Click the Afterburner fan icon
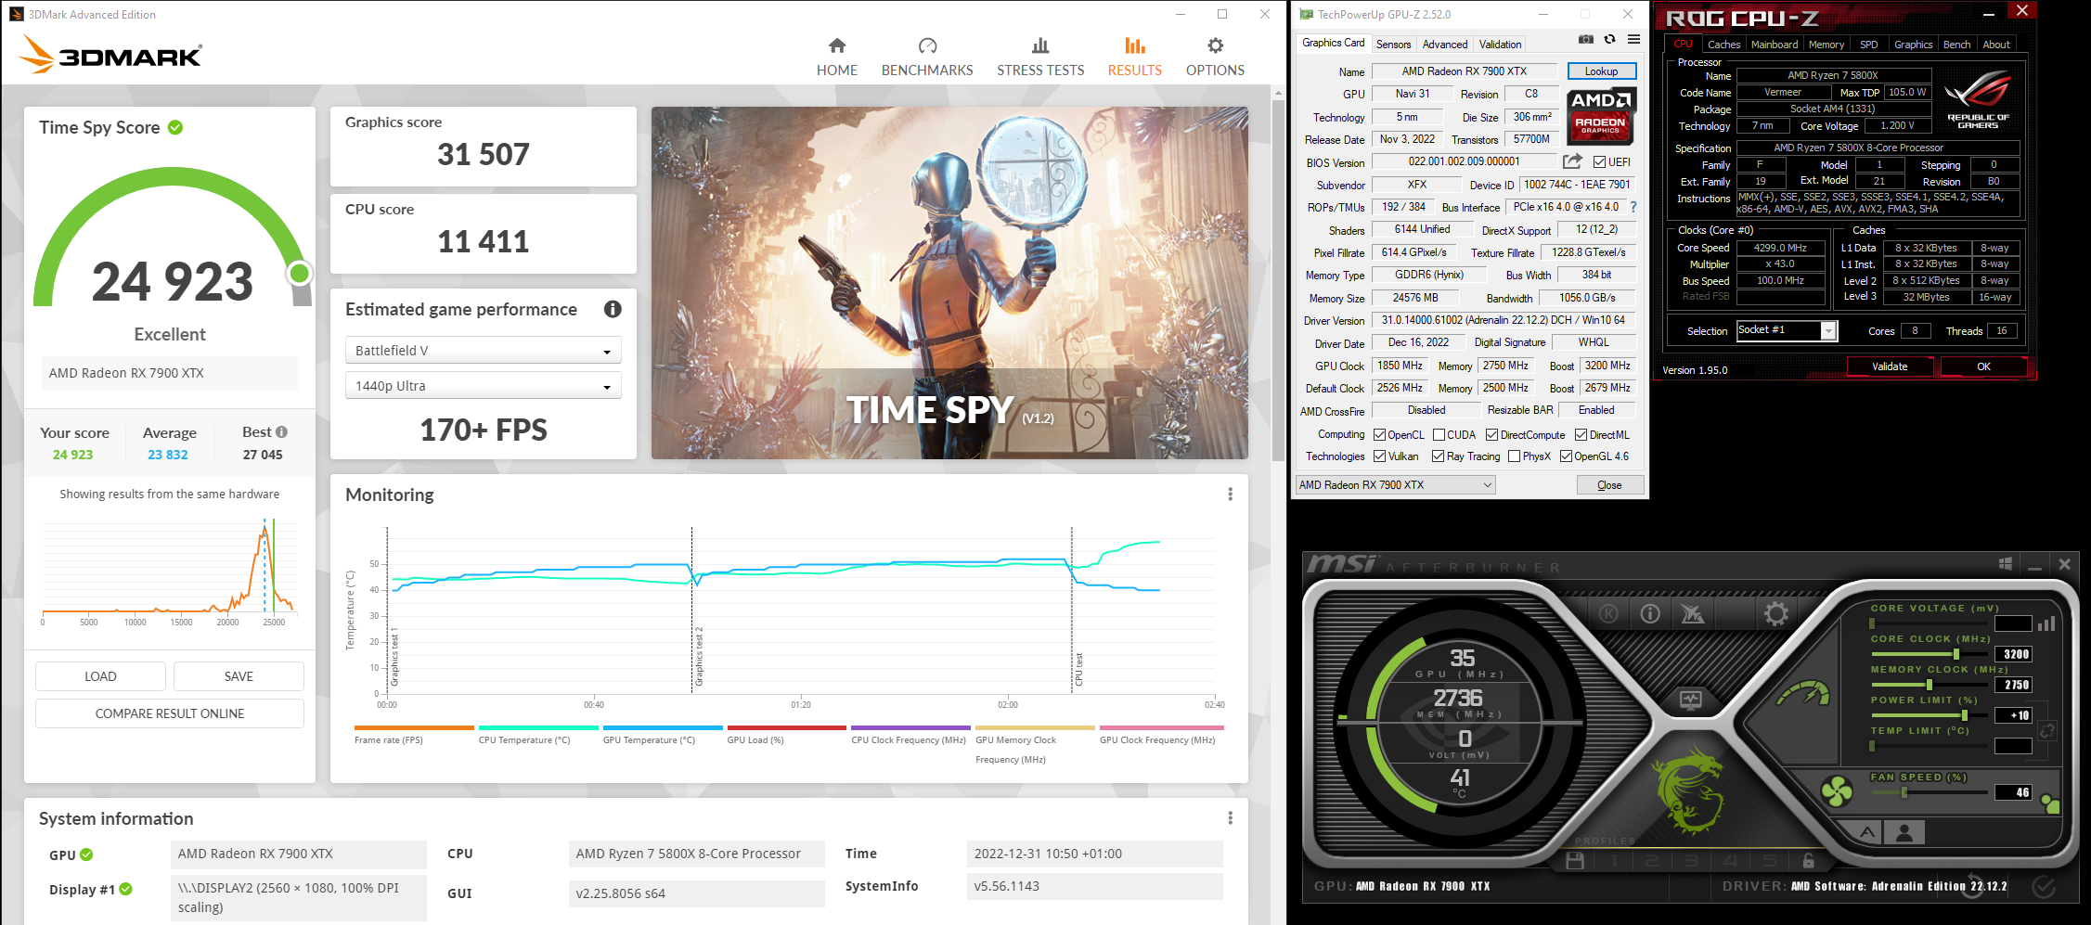 click(x=1836, y=791)
